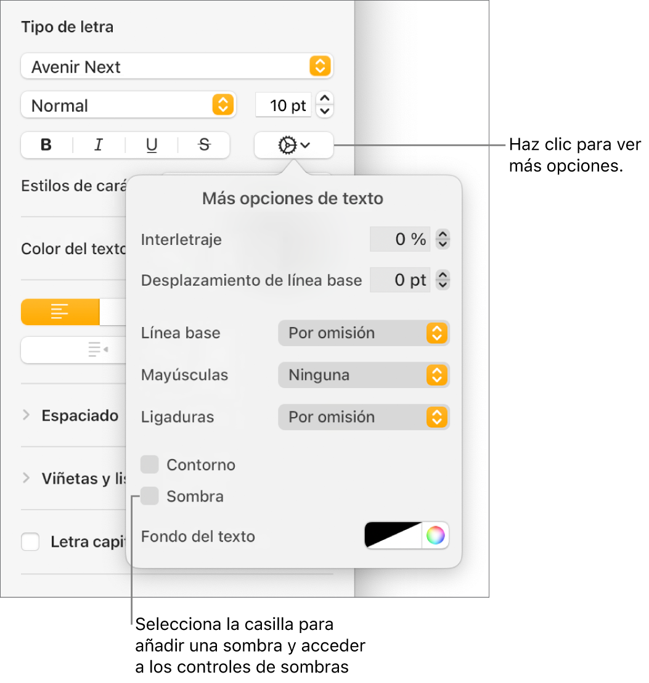Viewport: 649px width, 683px height.
Task: Toggle bold formatting button
Action: (x=47, y=145)
